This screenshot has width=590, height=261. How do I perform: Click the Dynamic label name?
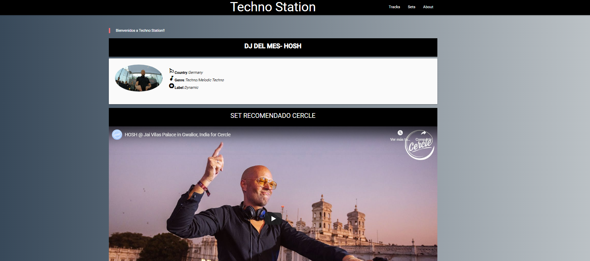(192, 87)
